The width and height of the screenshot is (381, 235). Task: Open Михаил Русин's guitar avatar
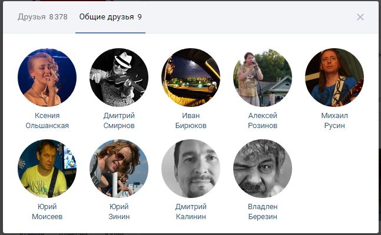334,78
